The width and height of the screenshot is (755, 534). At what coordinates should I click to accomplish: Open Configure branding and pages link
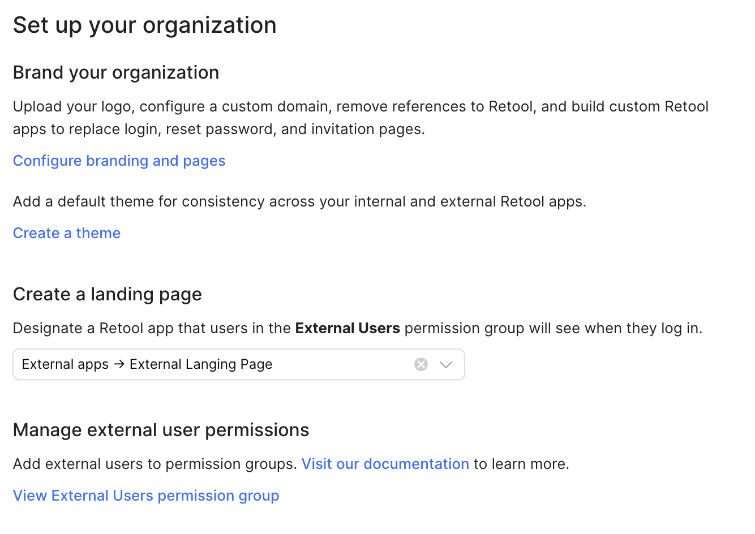click(119, 161)
